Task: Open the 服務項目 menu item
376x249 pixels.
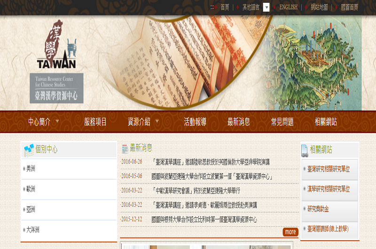Action: [x=95, y=122]
